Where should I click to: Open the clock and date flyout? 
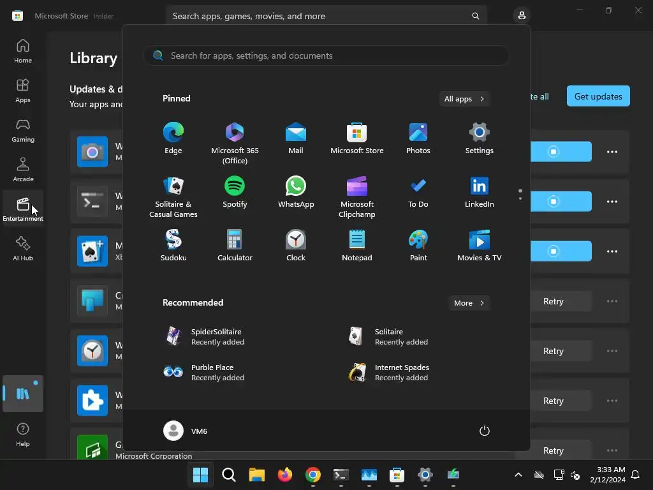pos(607,475)
